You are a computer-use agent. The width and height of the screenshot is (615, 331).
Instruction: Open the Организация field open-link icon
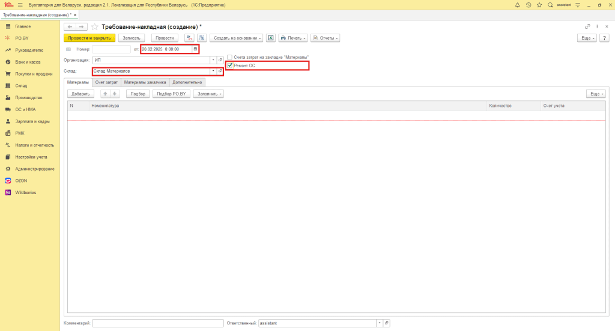pos(220,60)
